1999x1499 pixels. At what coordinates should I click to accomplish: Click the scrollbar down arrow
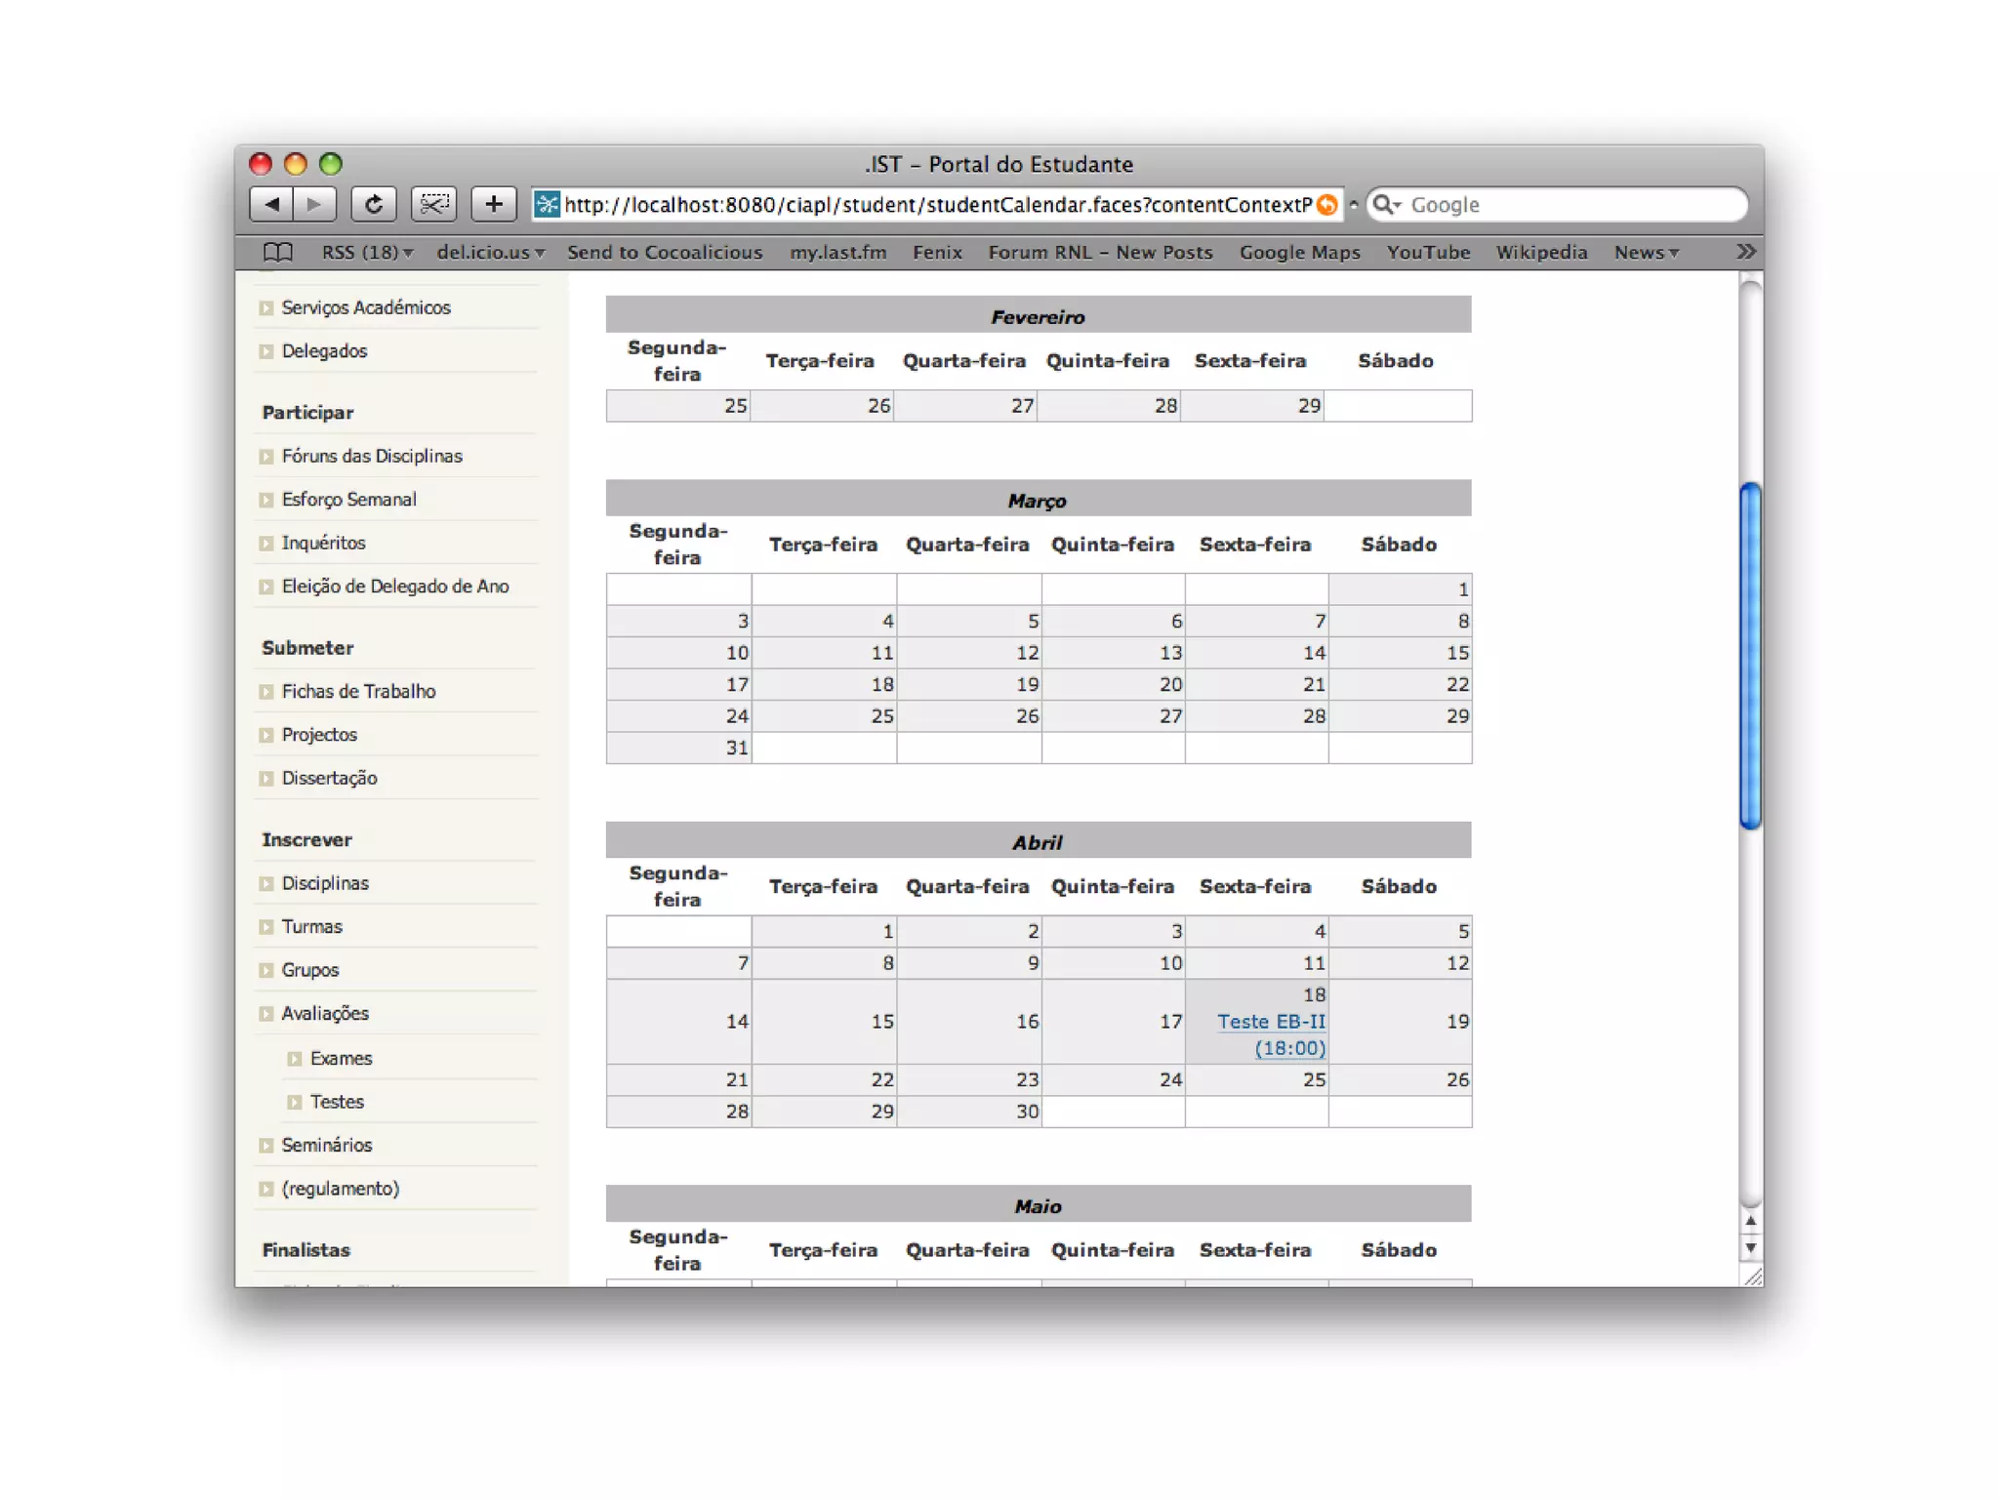(x=1750, y=1248)
